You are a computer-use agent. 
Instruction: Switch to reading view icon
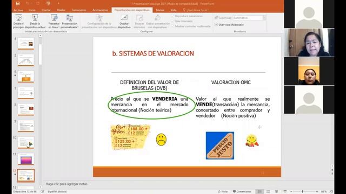[x=276, y=192]
